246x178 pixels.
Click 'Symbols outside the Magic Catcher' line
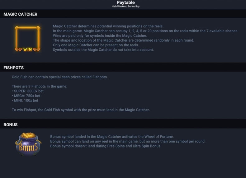click(x=103, y=50)
